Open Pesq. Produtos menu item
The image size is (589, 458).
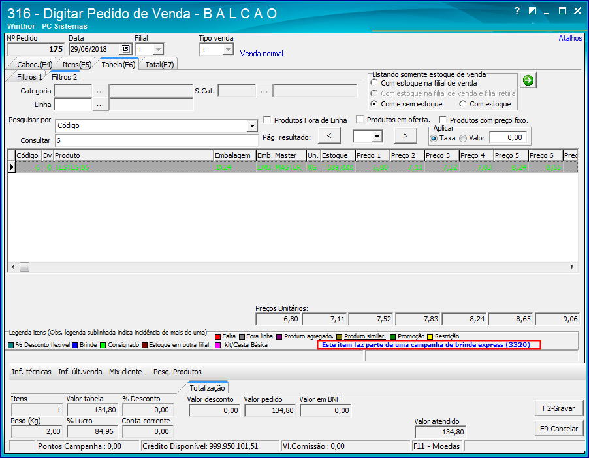[x=178, y=372]
